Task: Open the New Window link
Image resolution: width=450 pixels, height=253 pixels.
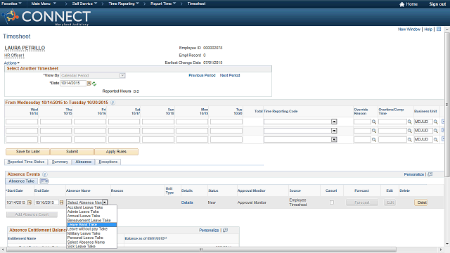Action: [409, 30]
